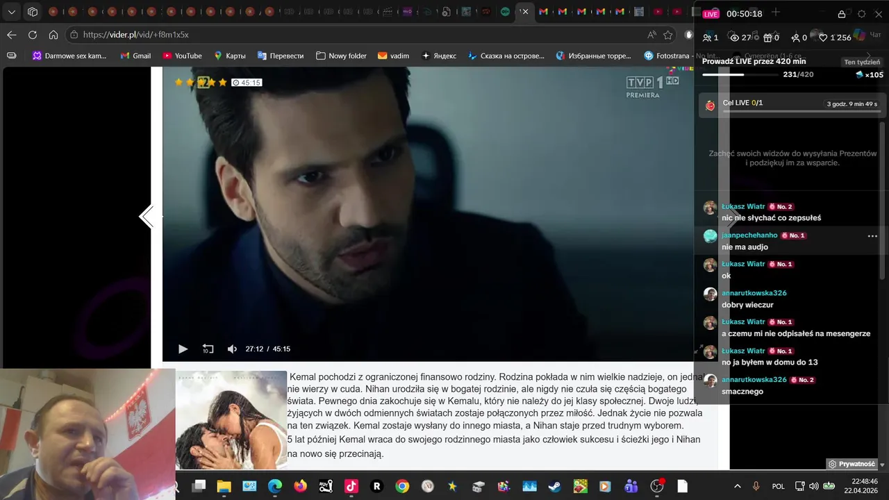889x500 pixels.
Task: Show hidden system tray icons
Action: click(x=737, y=486)
